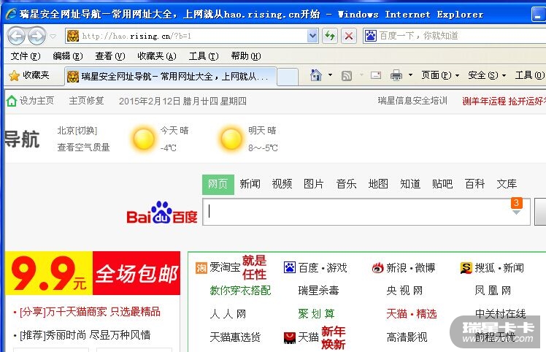Expand the address bar history dropdown
This screenshot has width=546, height=352.
pos(312,36)
